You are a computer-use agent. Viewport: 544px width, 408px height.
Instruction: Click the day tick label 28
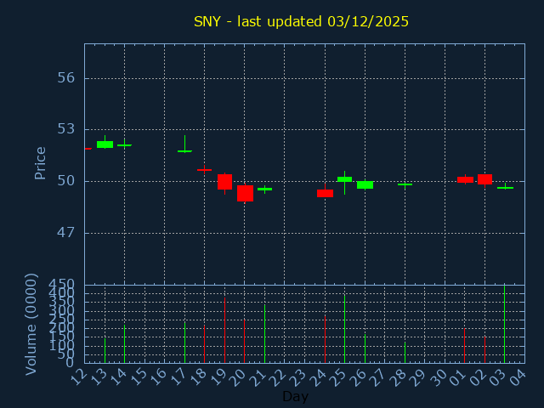pyautogui.click(x=399, y=377)
